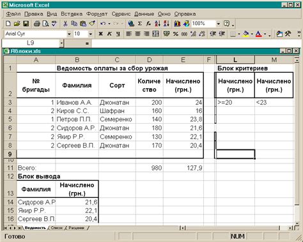
Task: Activate the Format Painter brush
Action: 92,24
